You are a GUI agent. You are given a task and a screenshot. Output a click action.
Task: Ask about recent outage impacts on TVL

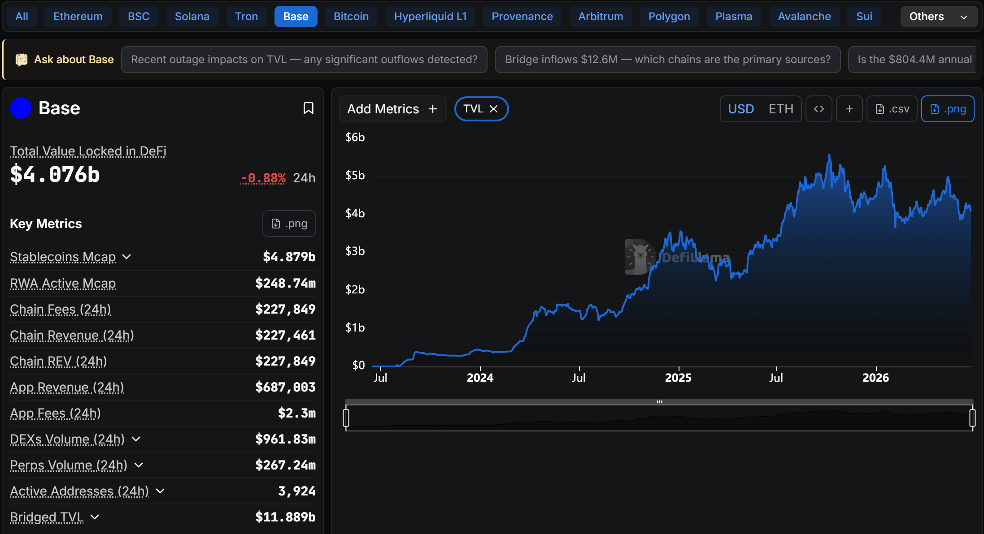pos(304,60)
